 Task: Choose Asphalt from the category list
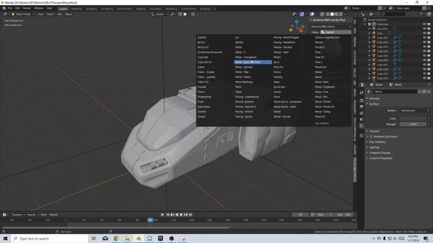(202, 38)
